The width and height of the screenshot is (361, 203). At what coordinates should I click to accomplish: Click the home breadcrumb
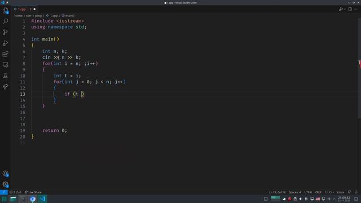pos(18,16)
